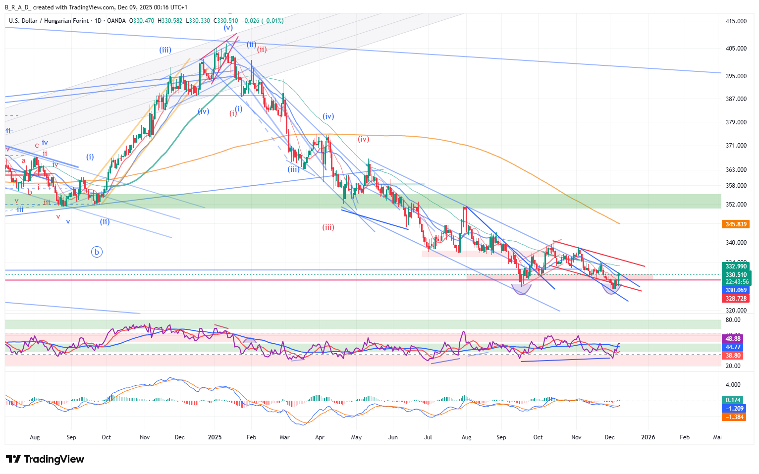759x474 pixels.
Task: Select the orange 345.839 moving average label
Action: (x=736, y=224)
